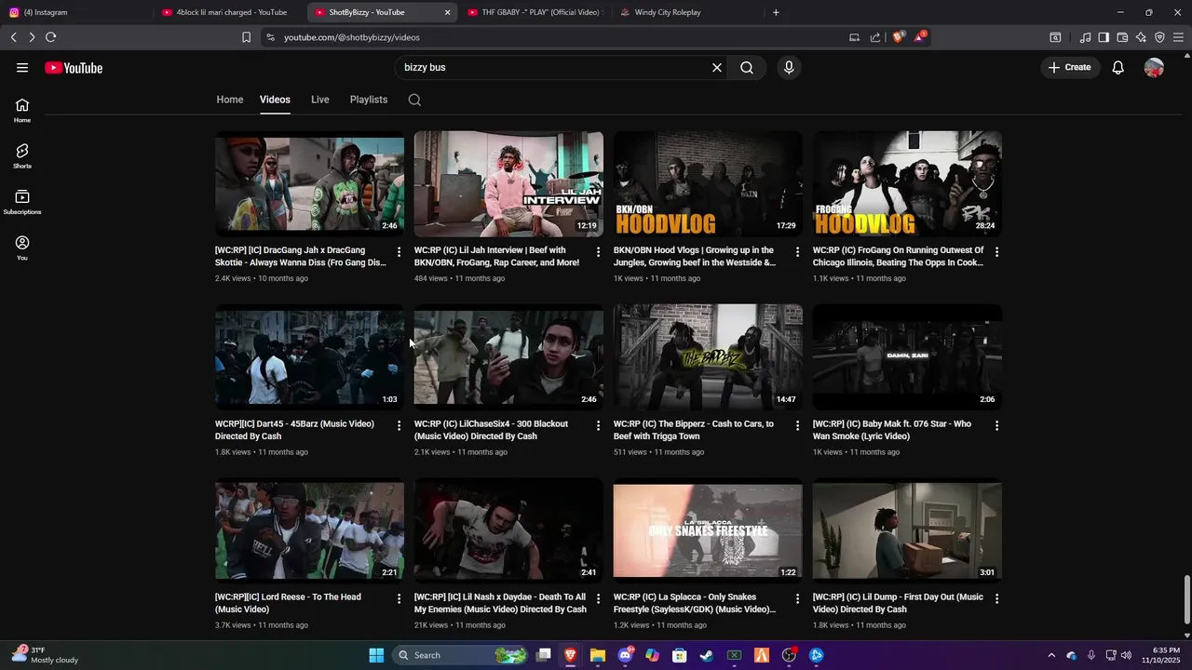
Task: Switch to THF GBABY PLAY tab
Action: point(535,12)
